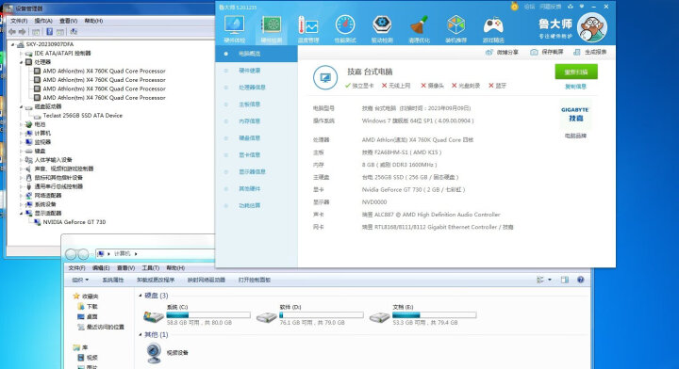Open 工具(T) menu in Explorer
679x369 pixels.
pyautogui.click(x=151, y=268)
